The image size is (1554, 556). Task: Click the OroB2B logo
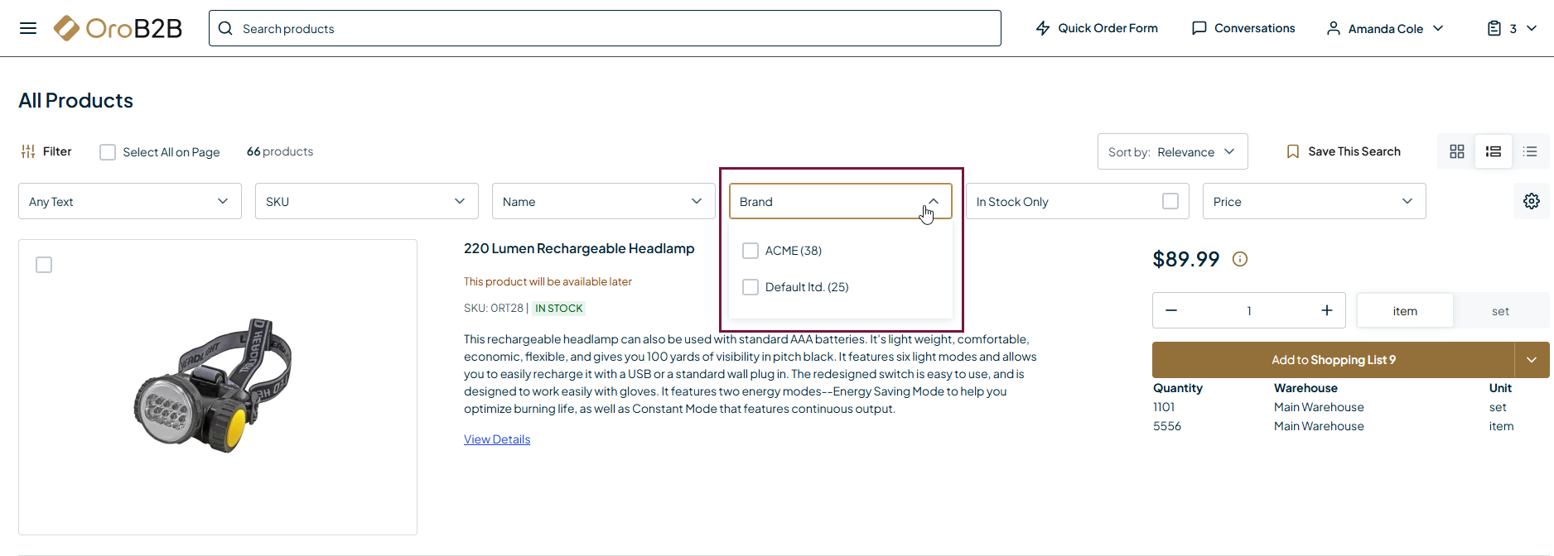[118, 28]
